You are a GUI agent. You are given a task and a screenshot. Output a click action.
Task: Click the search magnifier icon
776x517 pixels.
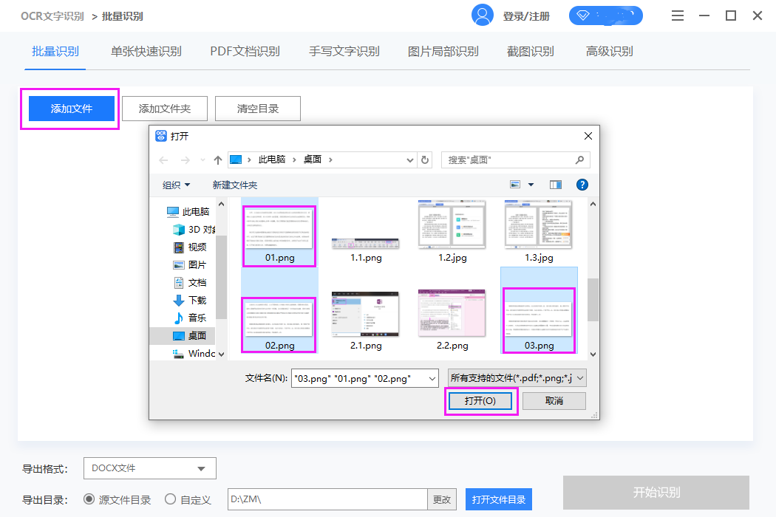click(579, 160)
